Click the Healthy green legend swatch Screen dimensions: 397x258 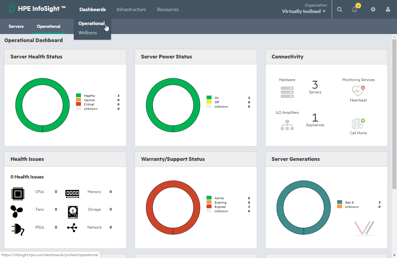pos(78,96)
